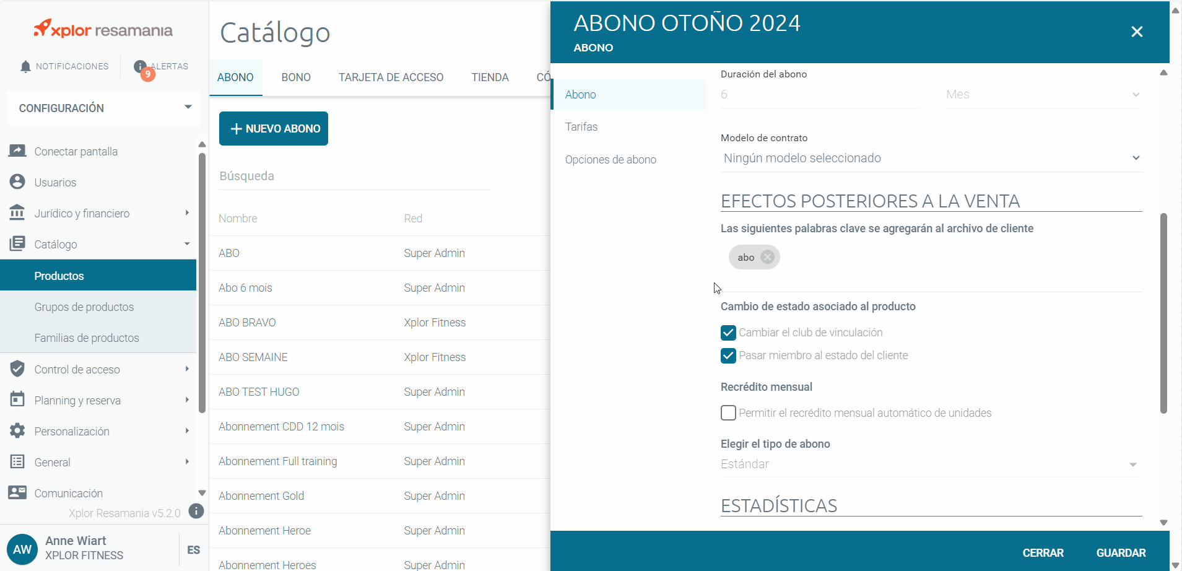This screenshot has height=571, width=1182.
Task: Remove the 'abo' keyword chip
Action: [x=767, y=257]
